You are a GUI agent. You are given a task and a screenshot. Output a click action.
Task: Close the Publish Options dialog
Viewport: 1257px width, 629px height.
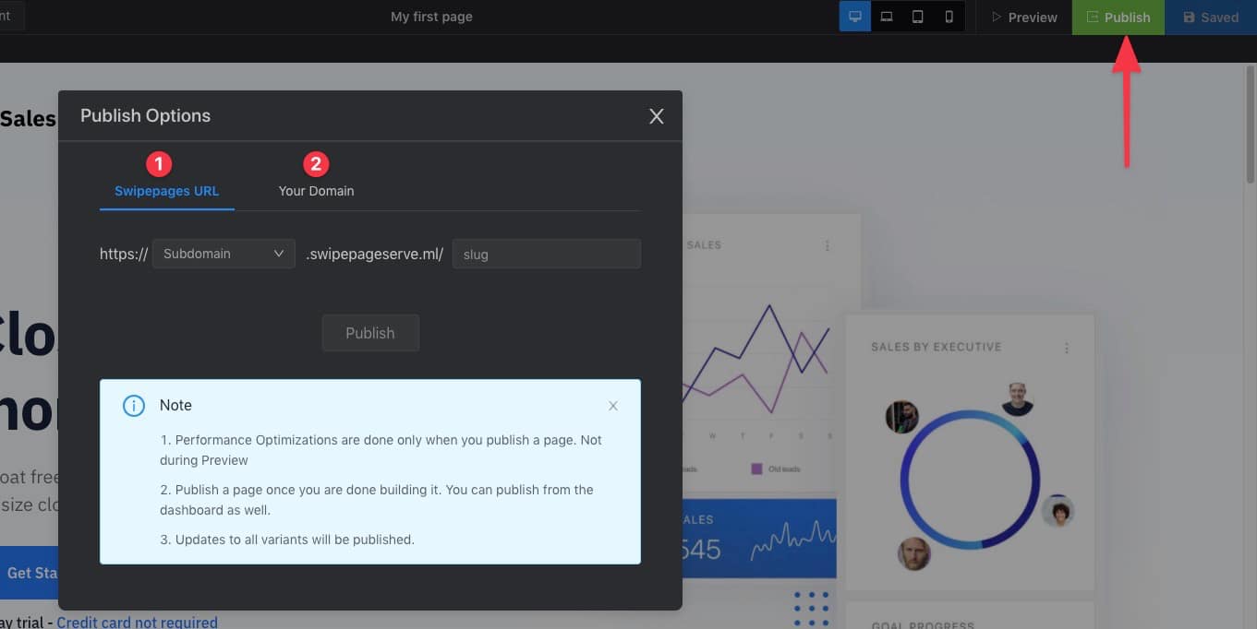click(657, 116)
